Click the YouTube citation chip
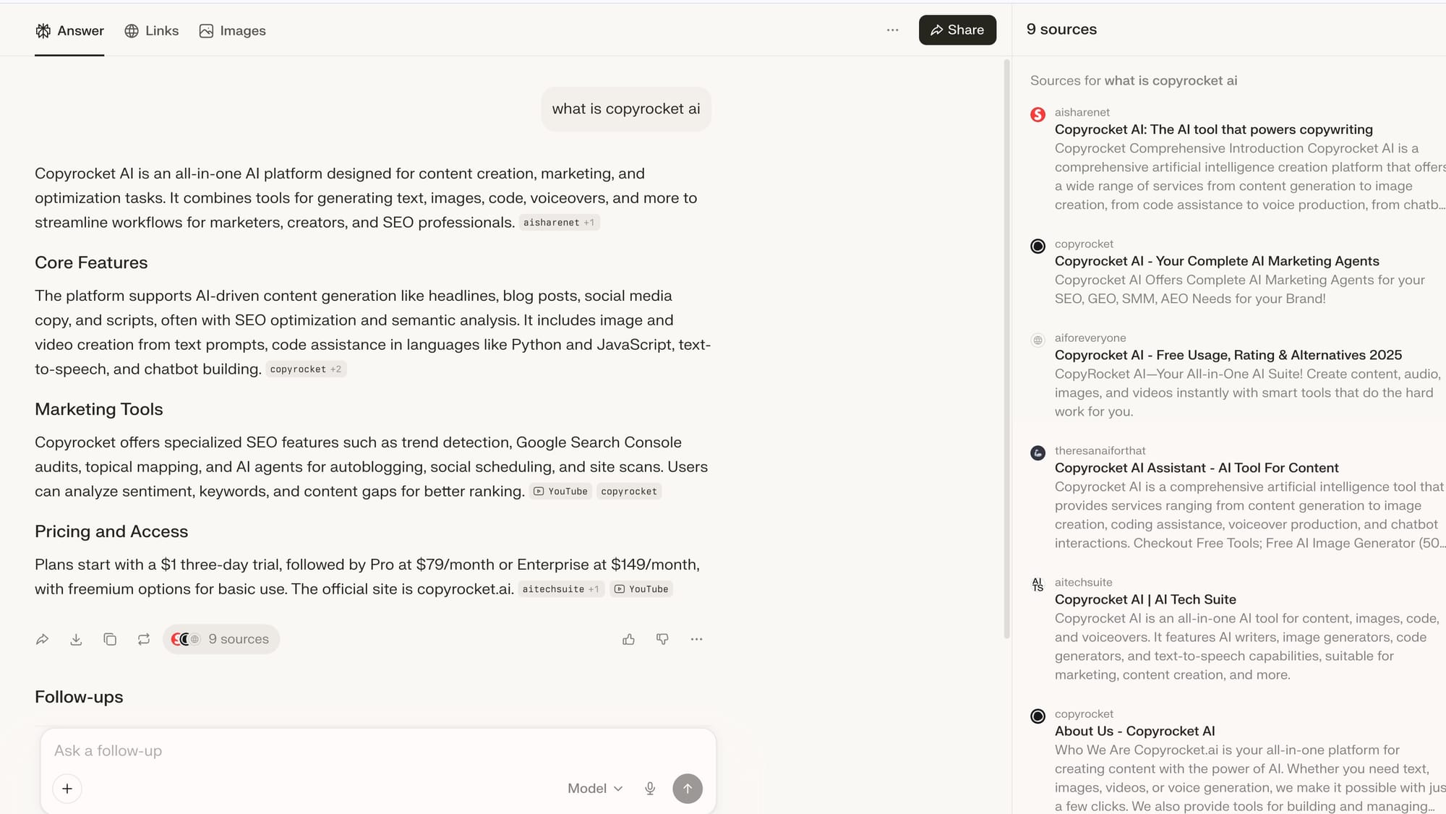Image resolution: width=1446 pixels, height=814 pixels. point(560,491)
